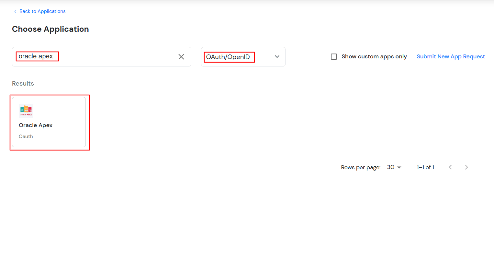Image resolution: width=494 pixels, height=262 pixels.
Task: Open Submit New App Request
Action: point(451,56)
